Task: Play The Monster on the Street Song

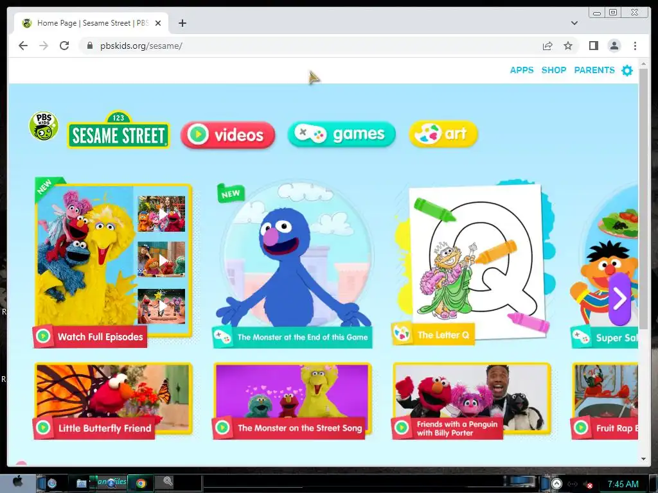Action: point(292,401)
